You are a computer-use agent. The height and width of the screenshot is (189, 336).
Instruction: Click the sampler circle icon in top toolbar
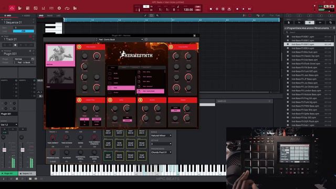[x=59, y=8]
